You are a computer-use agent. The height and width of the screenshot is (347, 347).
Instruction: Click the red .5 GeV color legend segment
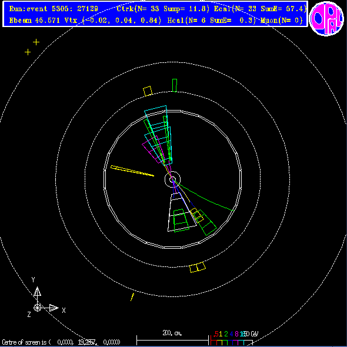point(213,340)
